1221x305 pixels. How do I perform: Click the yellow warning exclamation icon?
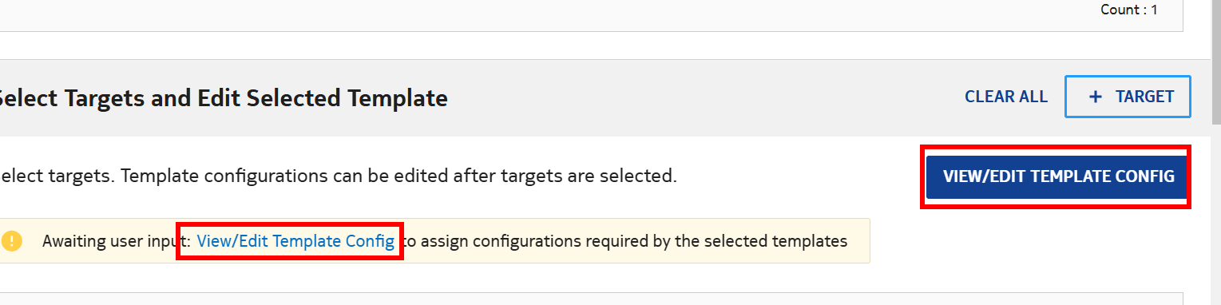coord(12,240)
